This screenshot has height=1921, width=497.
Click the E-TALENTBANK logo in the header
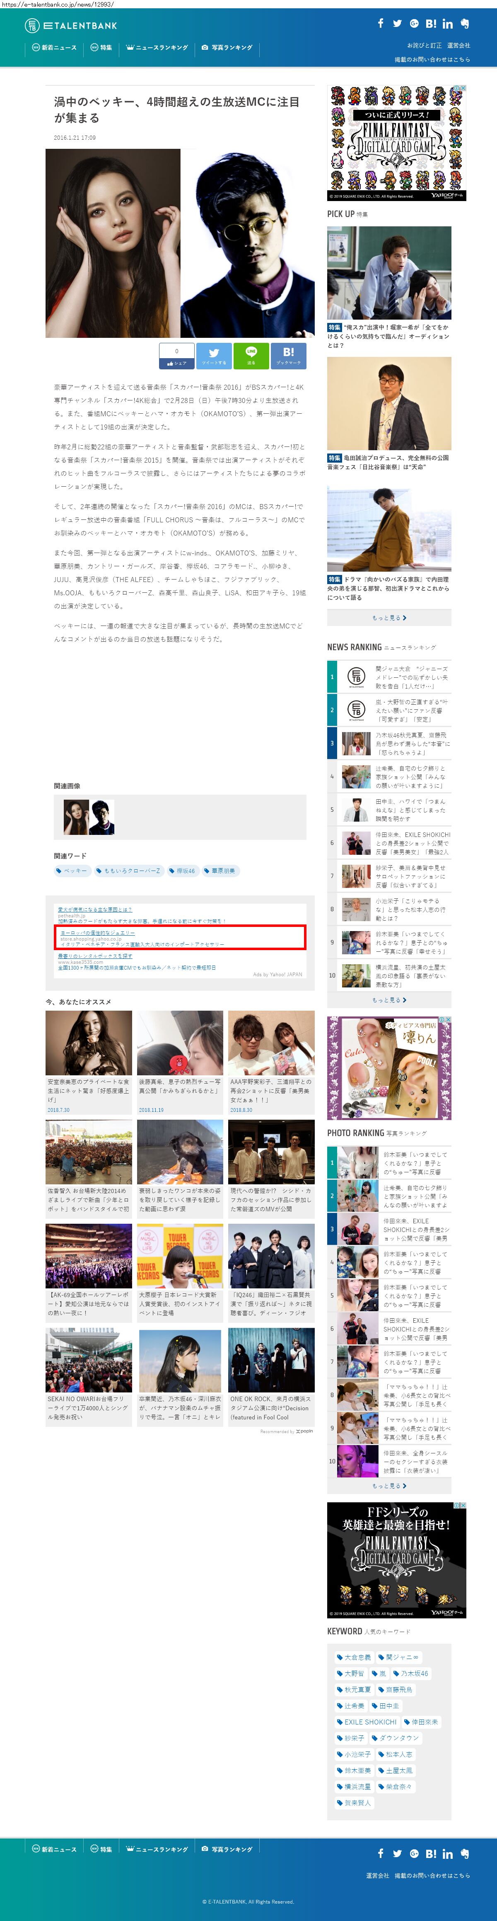[x=71, y=25]
